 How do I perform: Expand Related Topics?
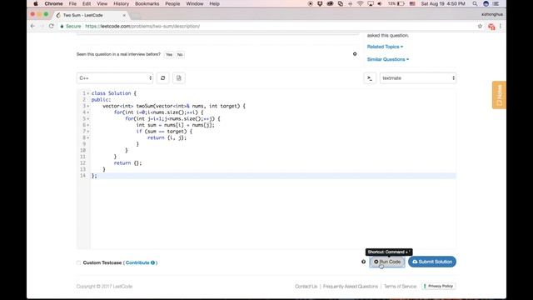point(385,47)
